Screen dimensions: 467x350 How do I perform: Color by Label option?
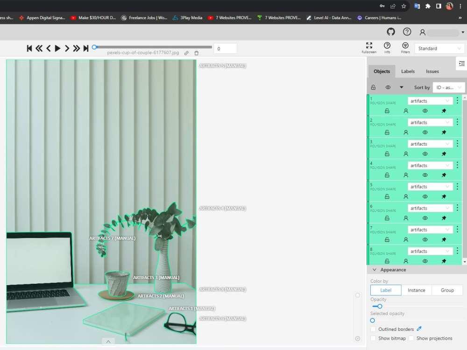[386, 290]
